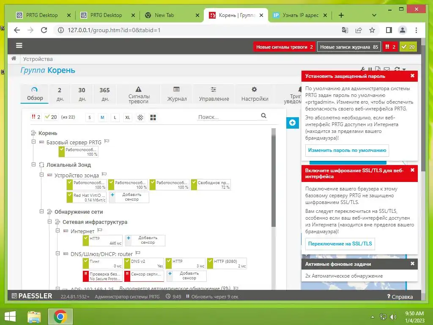
Task: Select size S tree view
Action: click(90, 118)
